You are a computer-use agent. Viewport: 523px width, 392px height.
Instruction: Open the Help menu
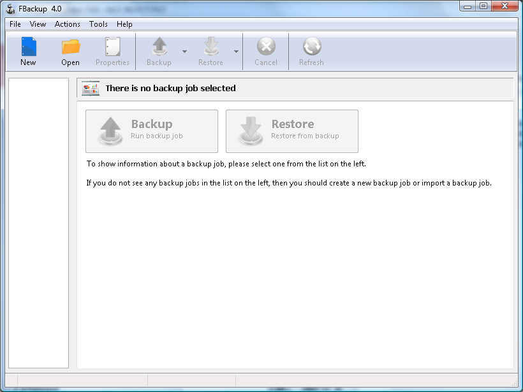click(x=124, y=24)
